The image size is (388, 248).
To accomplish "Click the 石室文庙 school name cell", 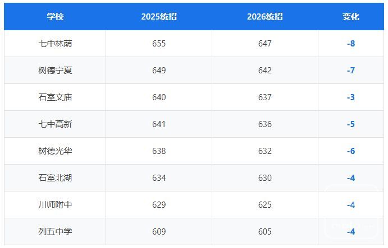I will pyautogui.click(x=55, y=97).
